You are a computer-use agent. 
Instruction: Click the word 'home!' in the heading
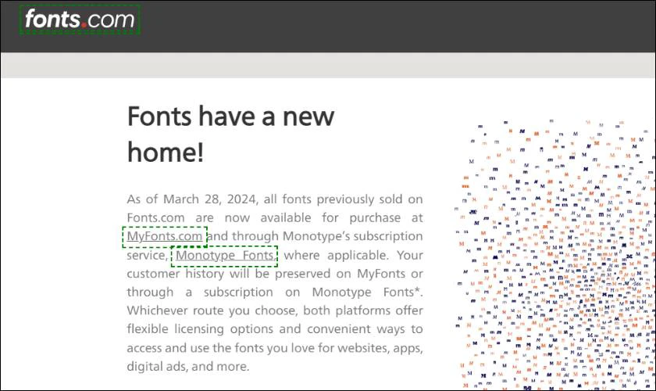165,152
